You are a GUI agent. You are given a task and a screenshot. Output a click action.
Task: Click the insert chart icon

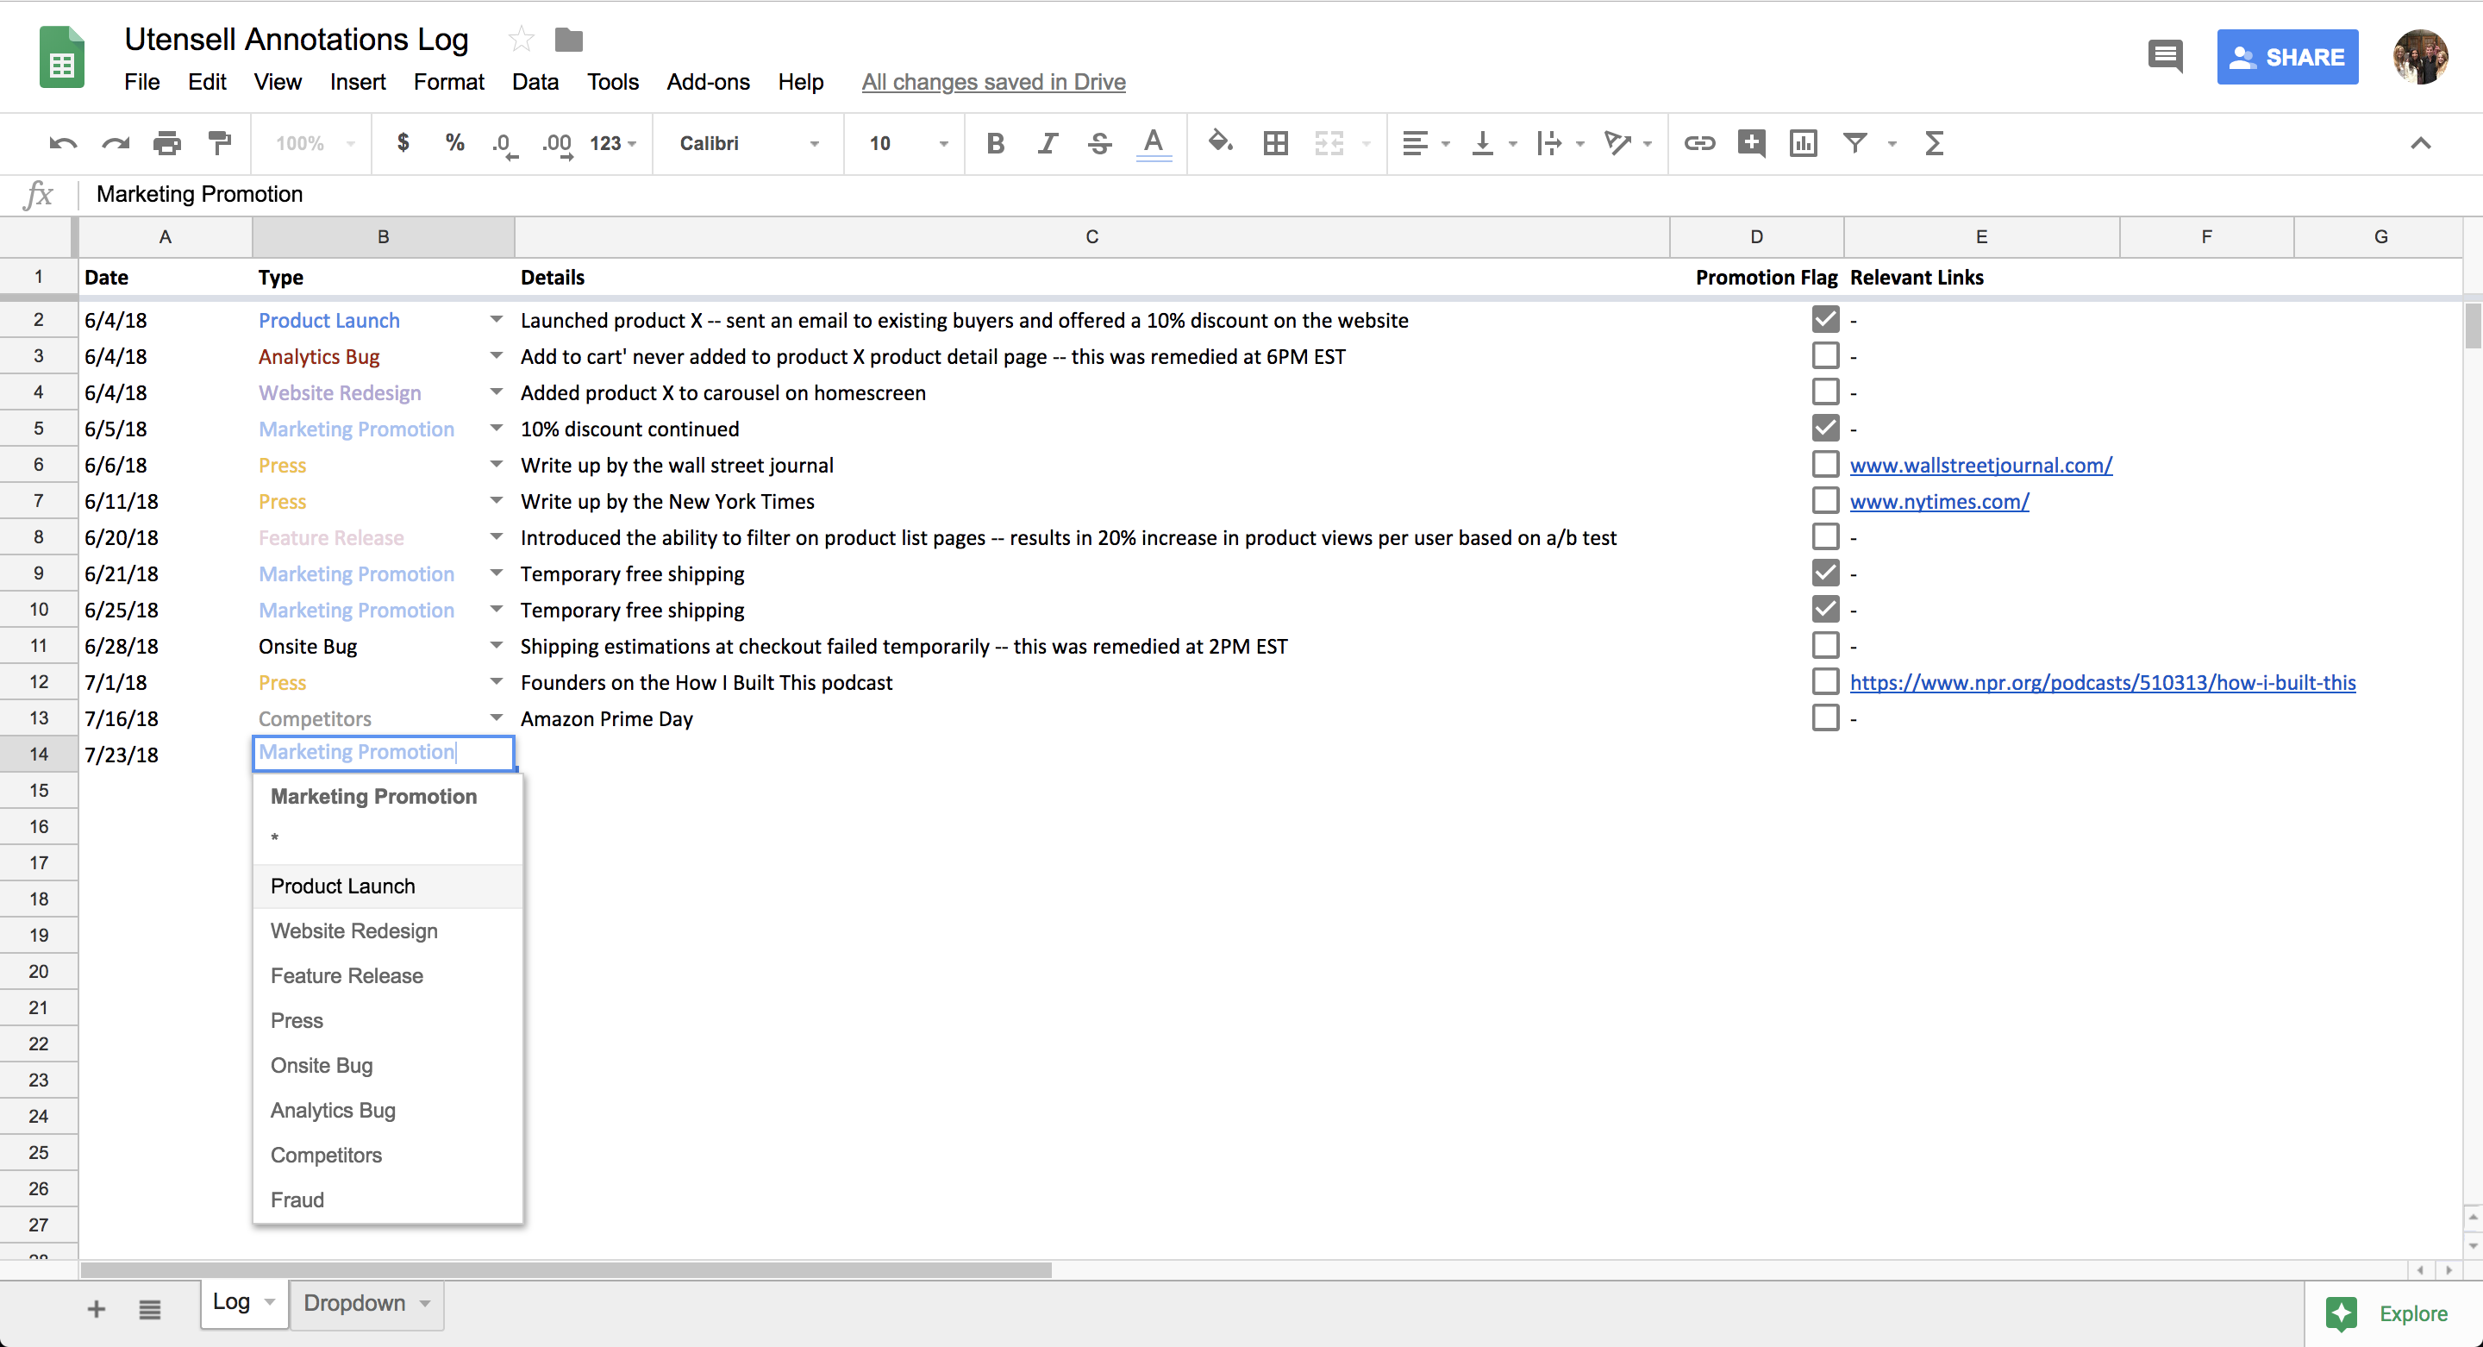1803,142
